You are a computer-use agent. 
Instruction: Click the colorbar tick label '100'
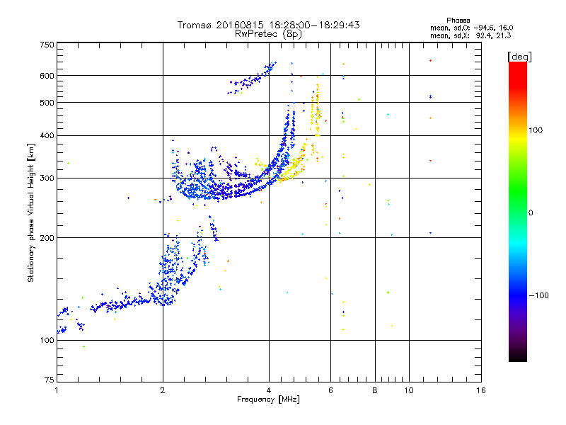(x=536, y=130)
